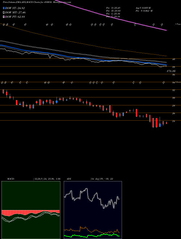This screenshot has height=239, width=181.
Task: Click the Pre H: 23.83 value
Action: click(113, 11)
